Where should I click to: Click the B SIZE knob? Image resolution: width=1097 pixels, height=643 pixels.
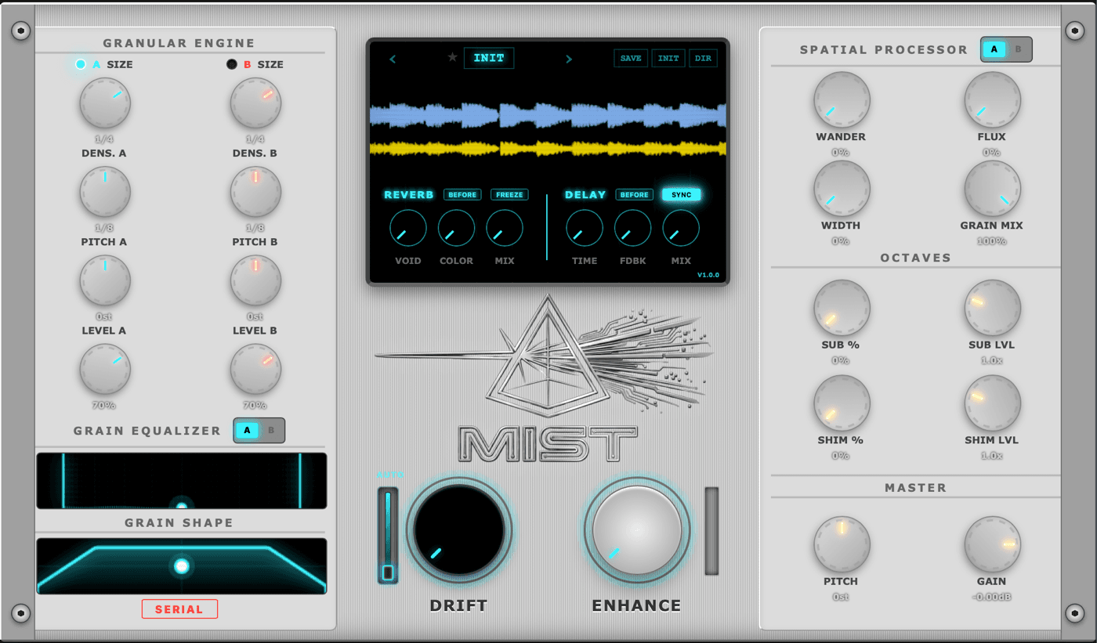click(255, 103)
